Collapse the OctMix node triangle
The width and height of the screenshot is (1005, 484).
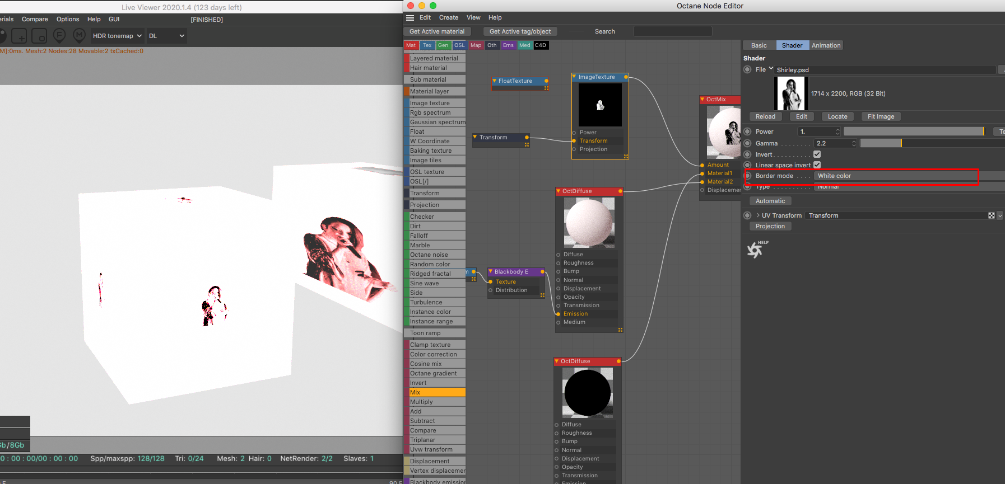point(702,100)
